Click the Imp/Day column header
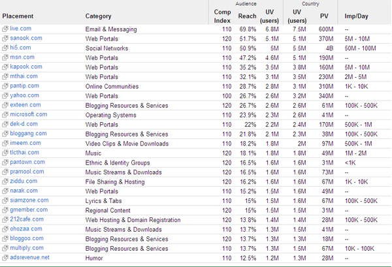 pos(356,16)
